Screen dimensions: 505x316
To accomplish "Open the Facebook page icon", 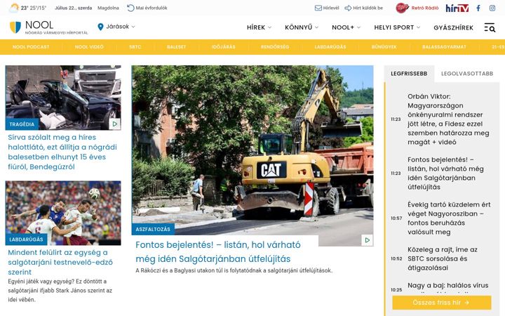I will pyautogui.click(x=478, y=8).
